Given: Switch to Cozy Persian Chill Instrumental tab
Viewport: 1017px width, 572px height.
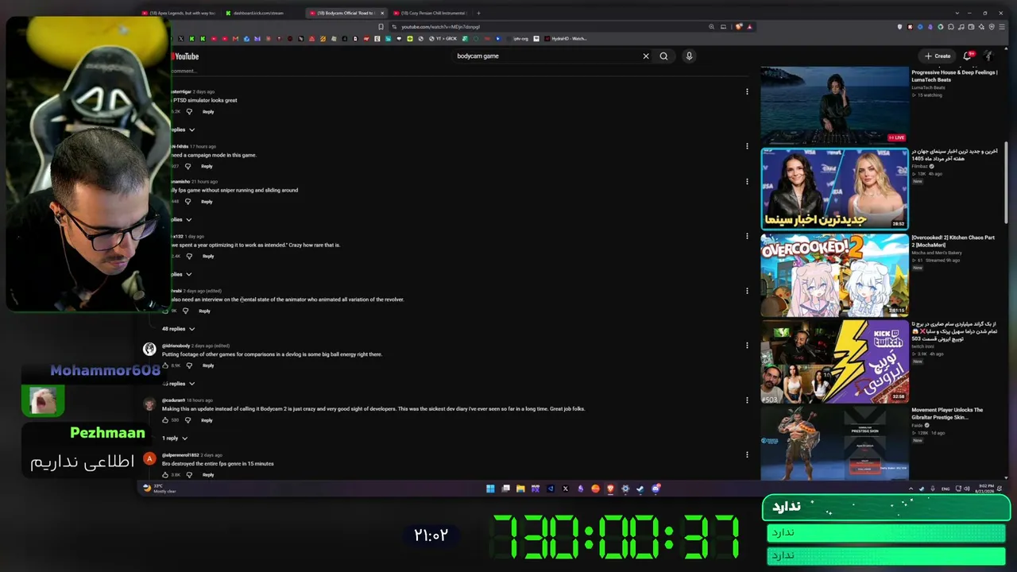Looking at the screenshot, I should tap(431, 13).
